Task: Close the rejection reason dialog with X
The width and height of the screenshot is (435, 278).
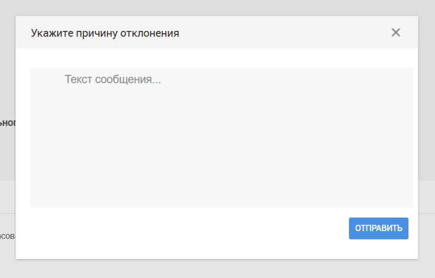Action: point(396,32)
